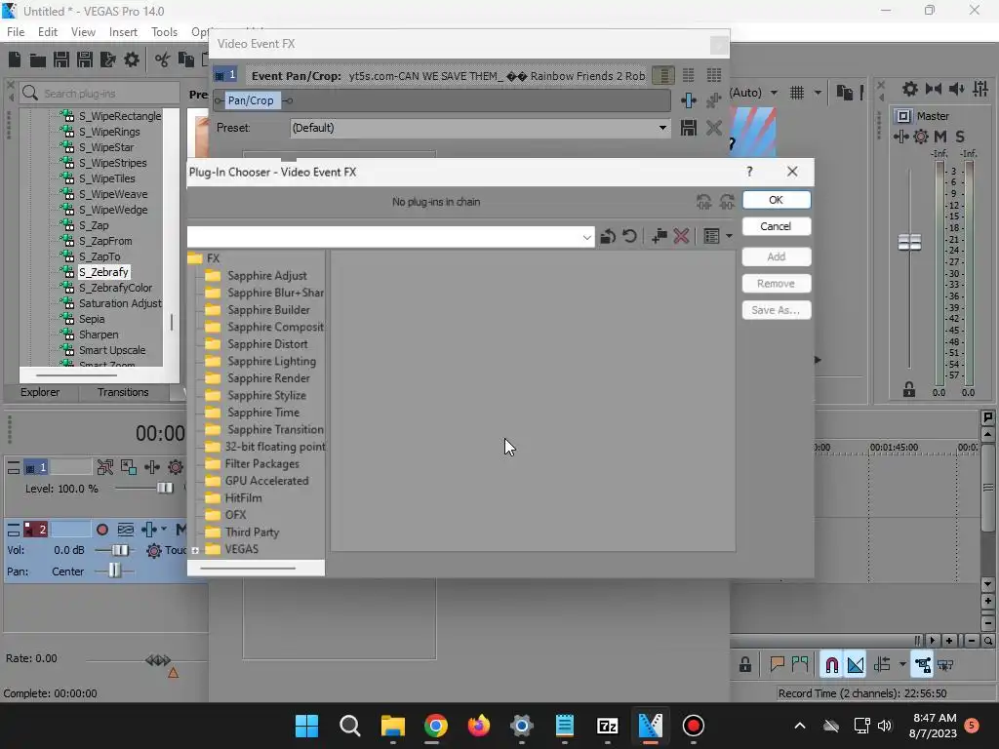Toggle Master Solo S button
Image resolution: width=999 pixels, height=749 pixels.
[x=960, y=137]
